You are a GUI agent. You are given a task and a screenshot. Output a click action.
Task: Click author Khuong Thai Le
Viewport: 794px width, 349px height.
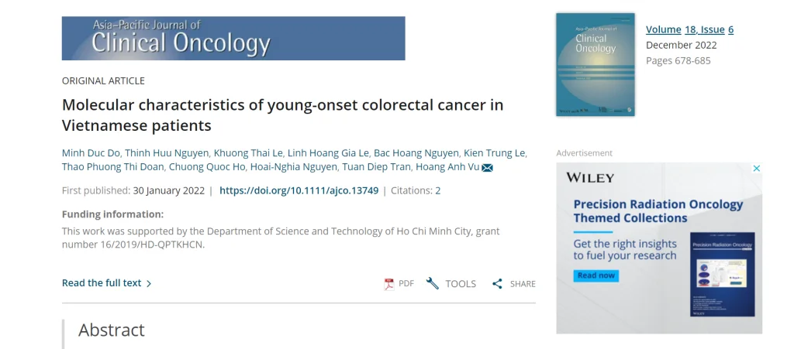pyautogui.click(x=248, y=153)
